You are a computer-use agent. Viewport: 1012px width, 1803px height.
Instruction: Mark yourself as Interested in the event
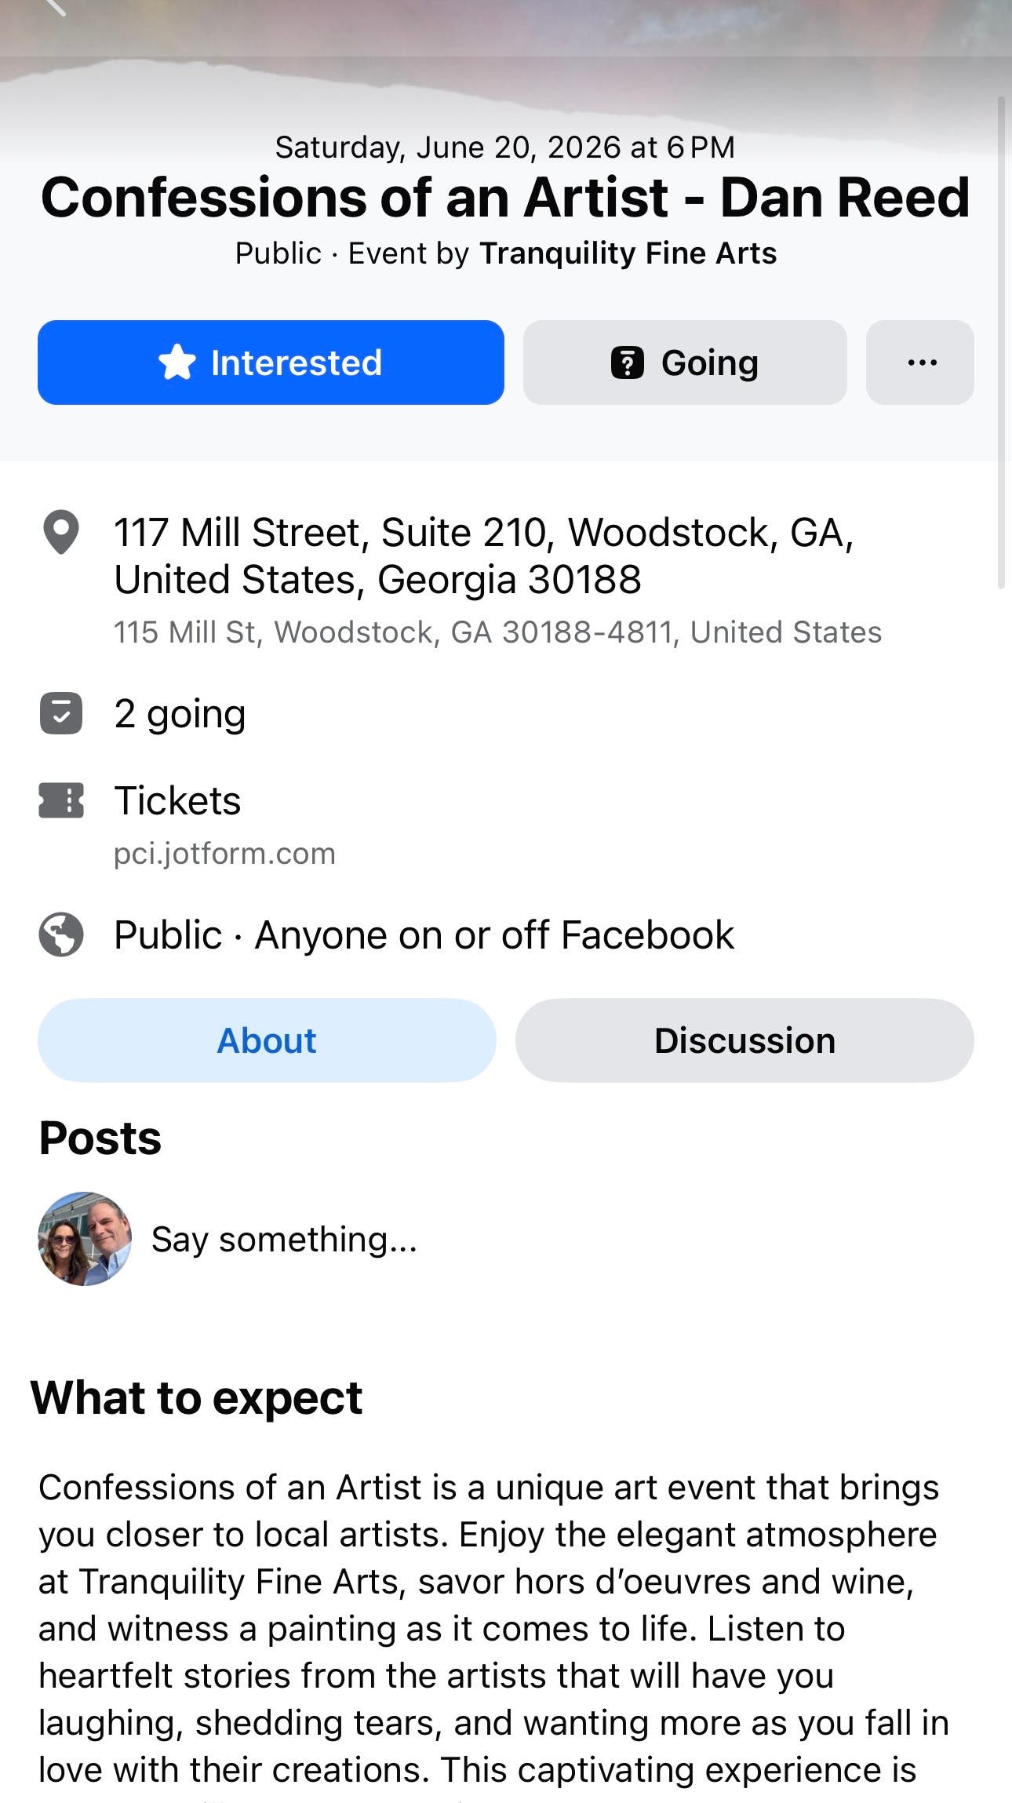tap(271, 362)
